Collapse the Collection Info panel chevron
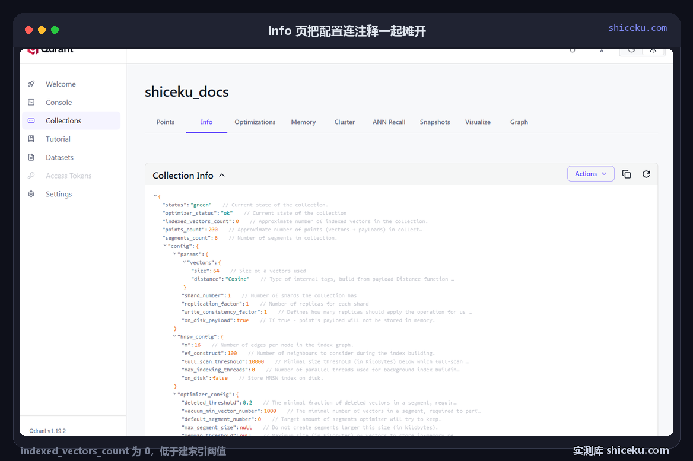 click(222, 176)
